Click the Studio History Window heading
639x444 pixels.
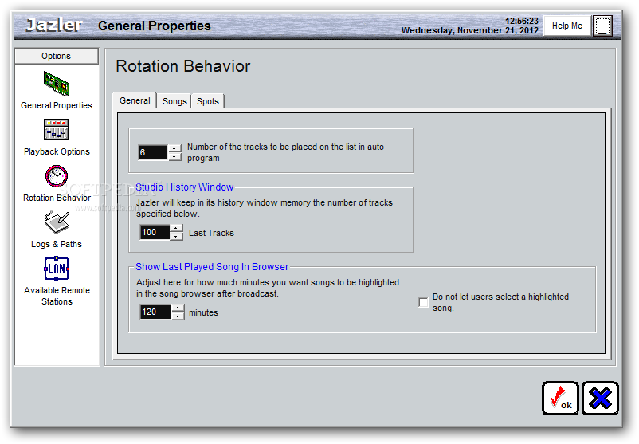coord(184,187)
